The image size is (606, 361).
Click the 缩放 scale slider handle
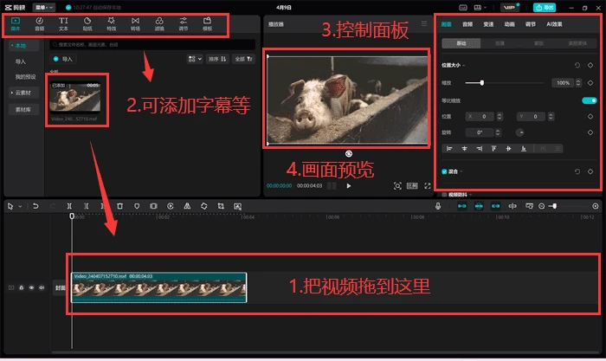(x=482, y=83)
